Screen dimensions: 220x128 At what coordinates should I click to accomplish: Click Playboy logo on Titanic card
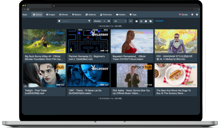[100, 68]
